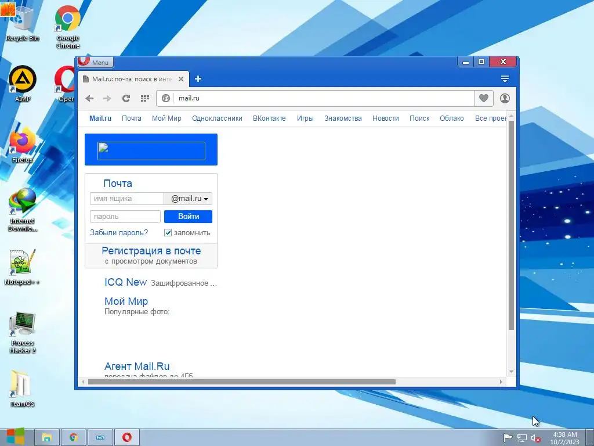Viewport: 594px width, 446px height.
Task: Open the Игры nav link
Action: [x=305, y=118]
